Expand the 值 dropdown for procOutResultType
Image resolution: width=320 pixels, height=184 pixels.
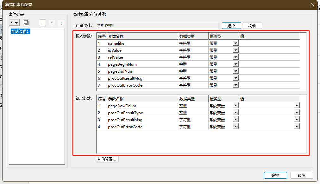pyautogui.click(x=297, y=113)
